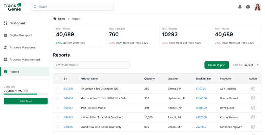Open serial number 653518 link
The height and width of the screenshot is (135, 265).
click(x=68, y=89)
